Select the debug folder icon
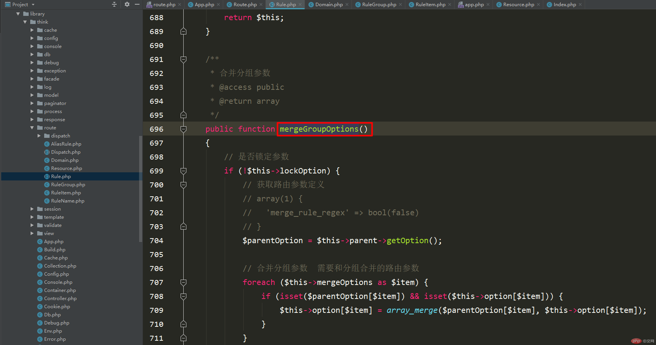 40,63
